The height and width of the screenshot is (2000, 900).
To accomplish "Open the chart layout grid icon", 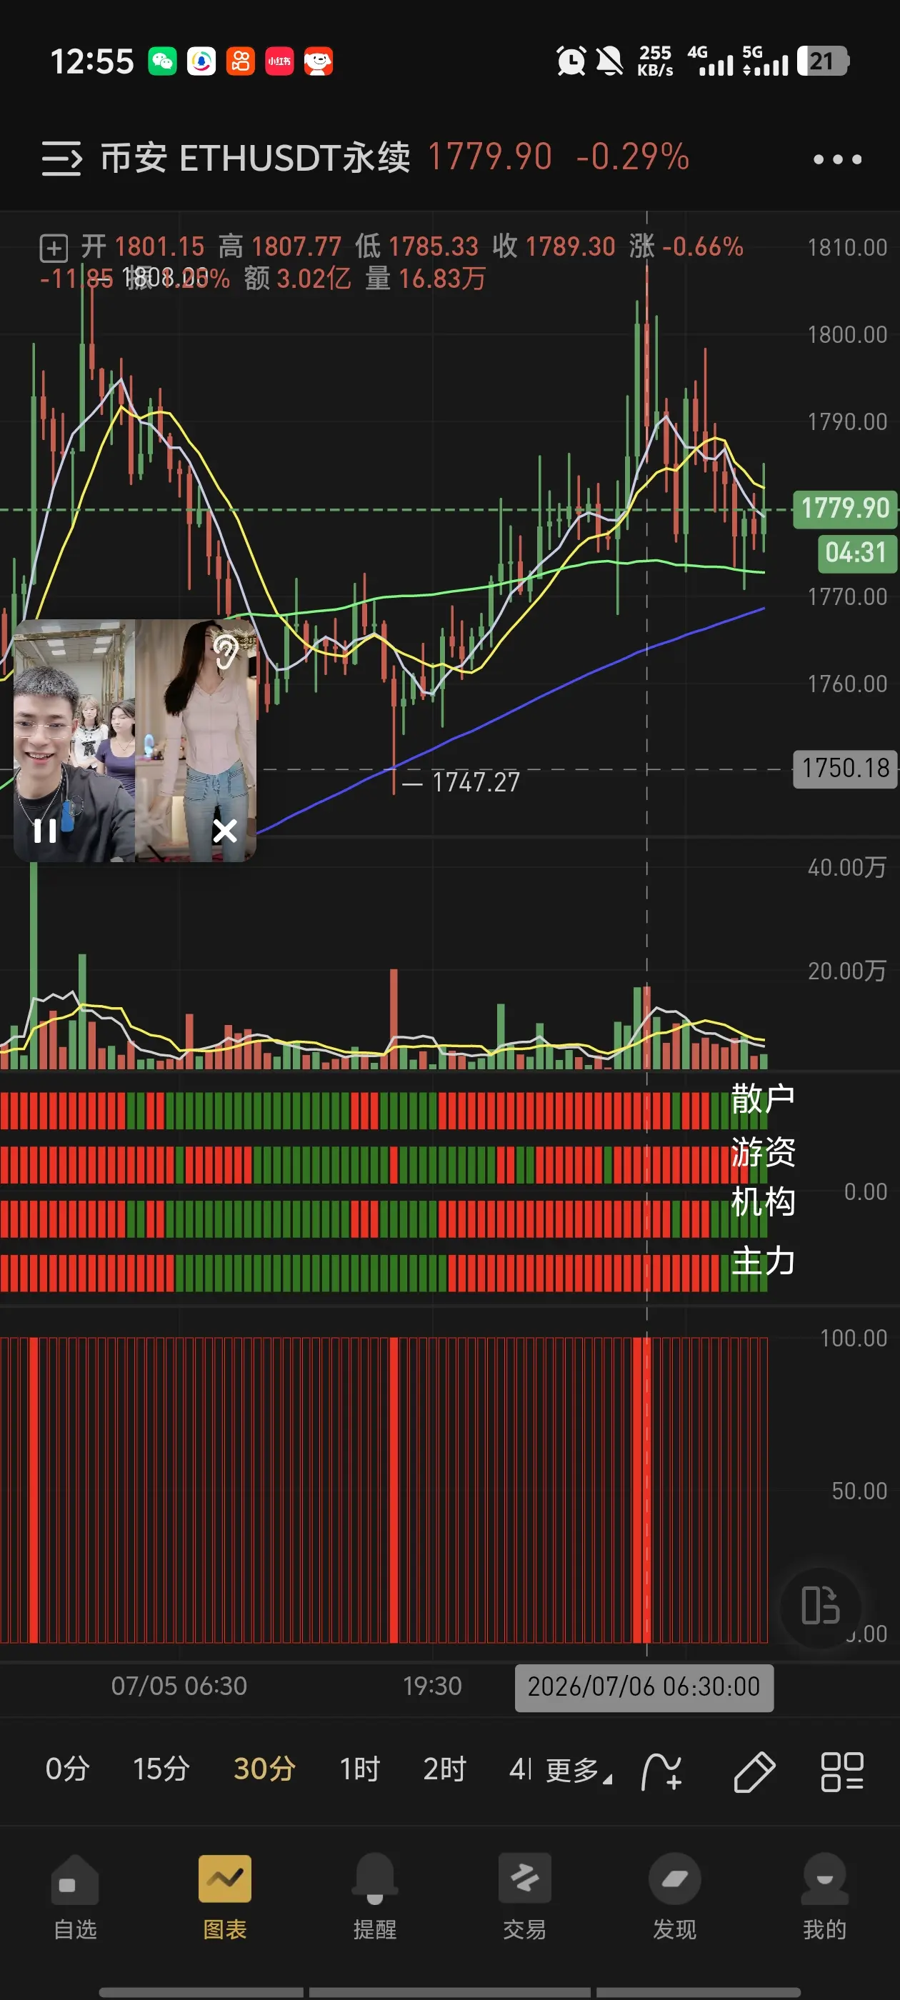I will coord(841,1771).
